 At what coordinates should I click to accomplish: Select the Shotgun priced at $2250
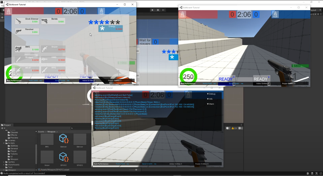(27, 59)
